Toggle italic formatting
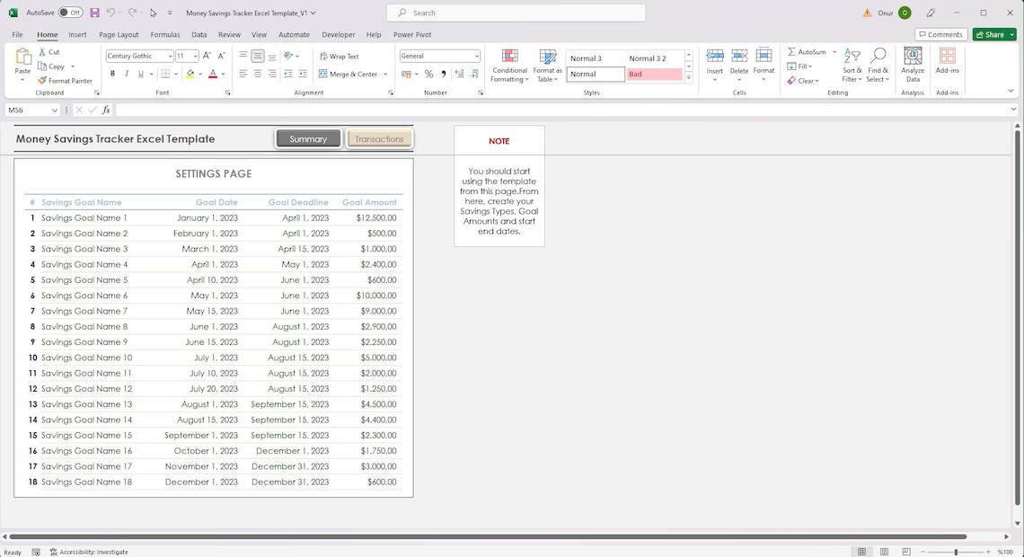 click(125, 73)
